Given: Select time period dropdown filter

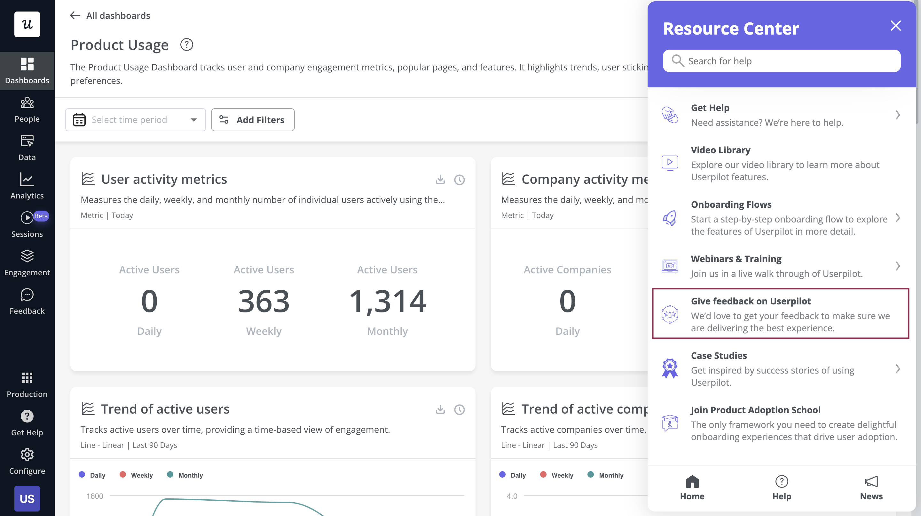Looking at the screenshot, I should point(135,119).
